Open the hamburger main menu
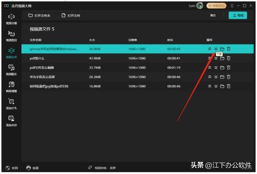Image resolution: width=257 pixels, height=174 pixels. pos(232,6)
